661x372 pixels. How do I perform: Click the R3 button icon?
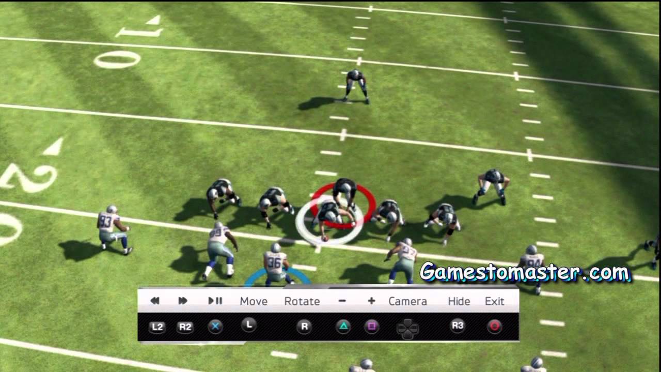coord(458,325)
